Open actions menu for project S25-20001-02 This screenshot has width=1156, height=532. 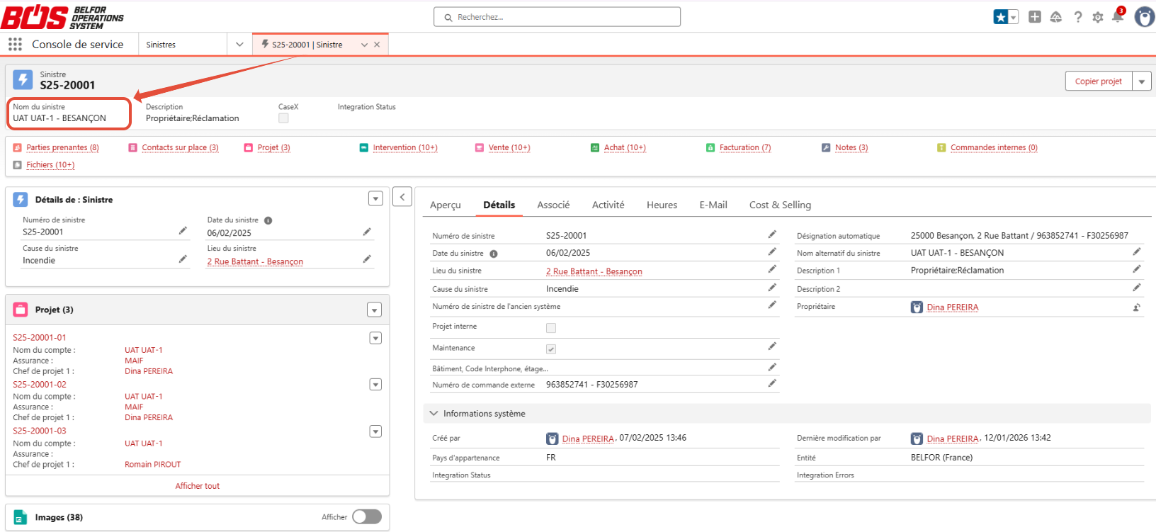(375, 385)
